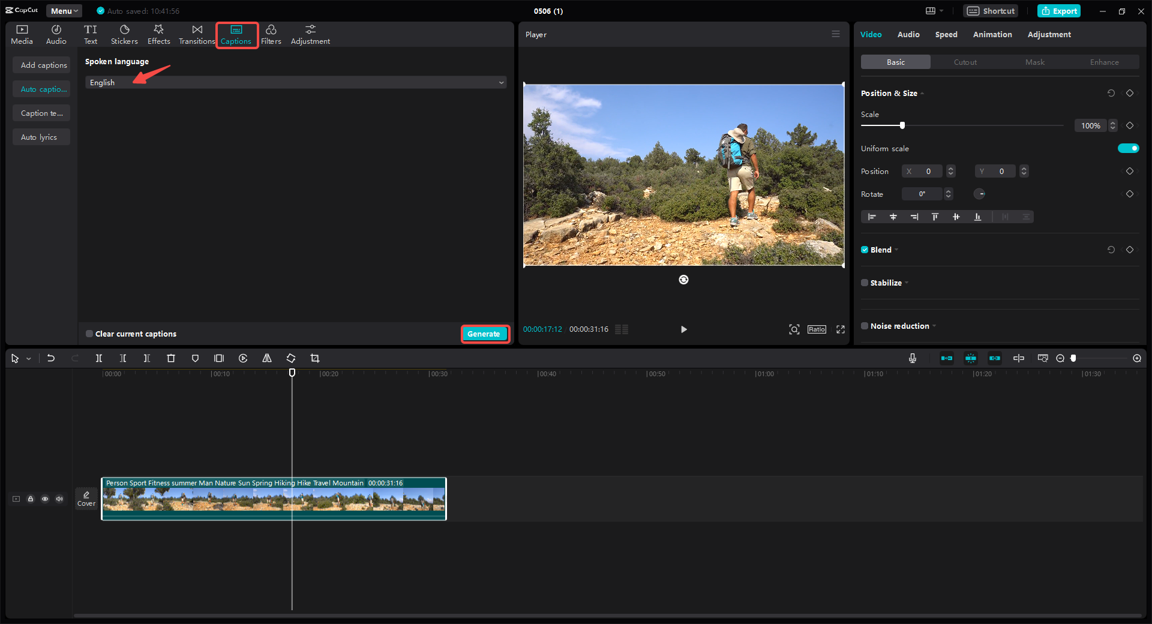
Task: Select the Text tool in the top toolbar
Action: [x=90, y=34]
